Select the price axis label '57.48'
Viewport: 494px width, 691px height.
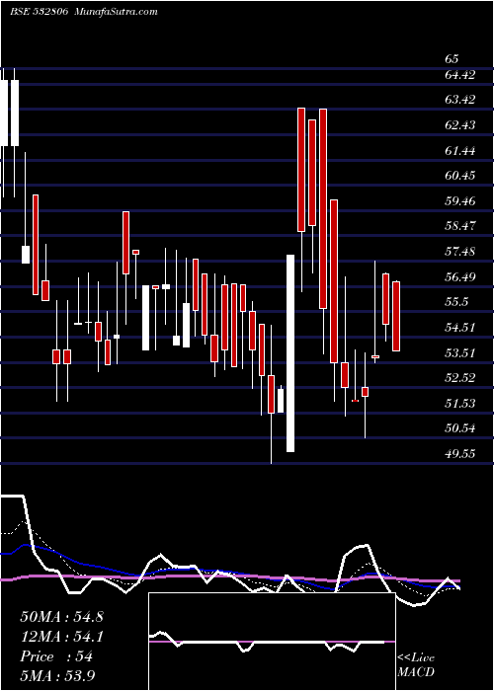pyautogui.click(x=460, y=252)
